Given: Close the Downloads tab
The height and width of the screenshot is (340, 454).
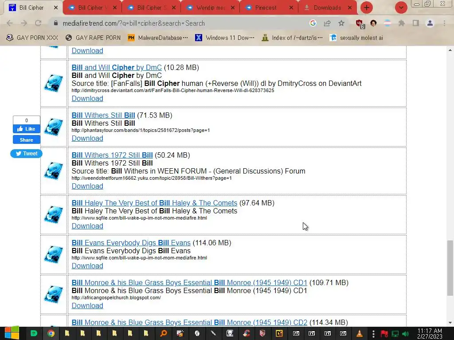Looking at the screenshot, I should 350,8.
